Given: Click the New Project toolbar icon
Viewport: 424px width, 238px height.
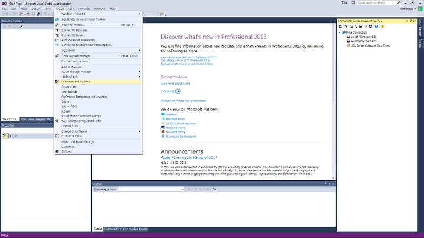Looking at the screenshot, I should click(x=21, y=14).
